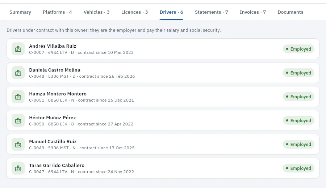Screen dimensions: 326x188
Task: Click the 'Drivers under contract with this owner' description
Action: pos(113,30)
